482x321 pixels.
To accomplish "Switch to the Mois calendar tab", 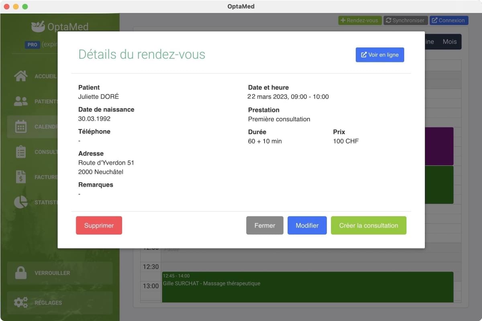I will click(450, 42).
